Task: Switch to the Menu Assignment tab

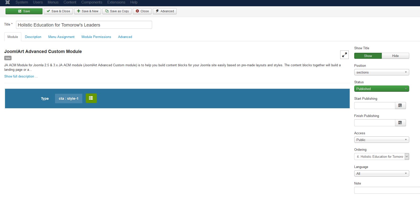Action: tap(61, 37)
